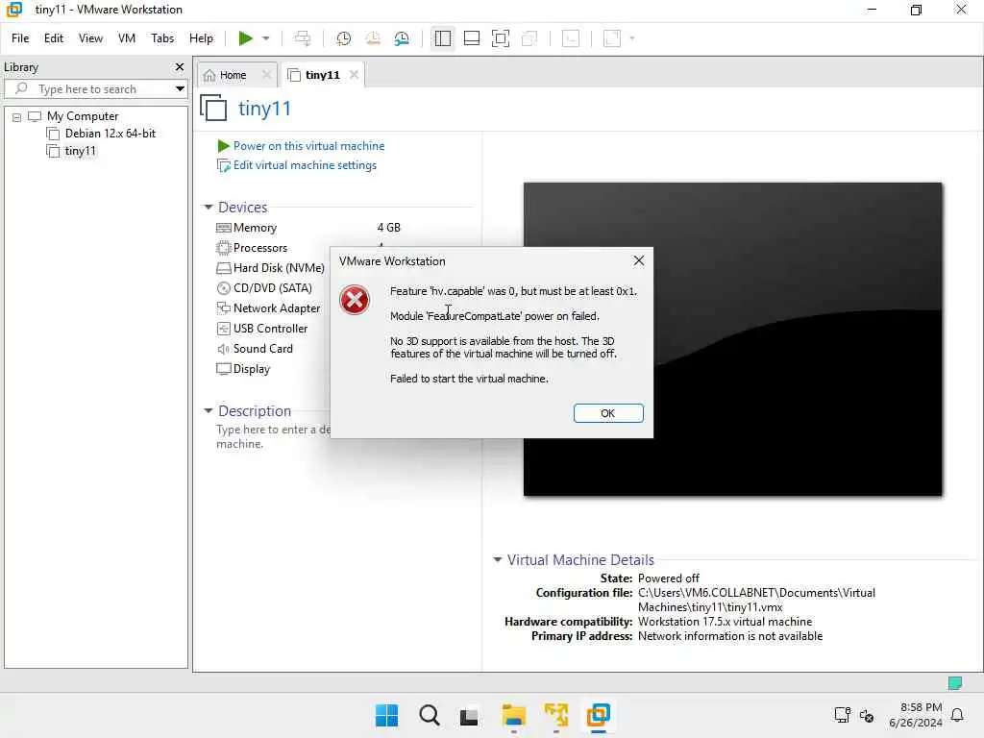The image size is (984, 738).
Task: Collapse the My Computer tree node
Action: pos(17,116)
